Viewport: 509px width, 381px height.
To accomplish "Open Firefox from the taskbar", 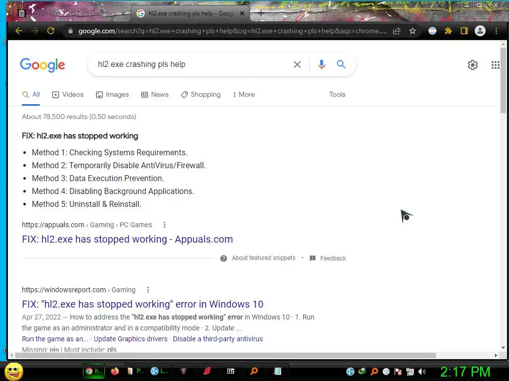I will click(x=115, y=371).
